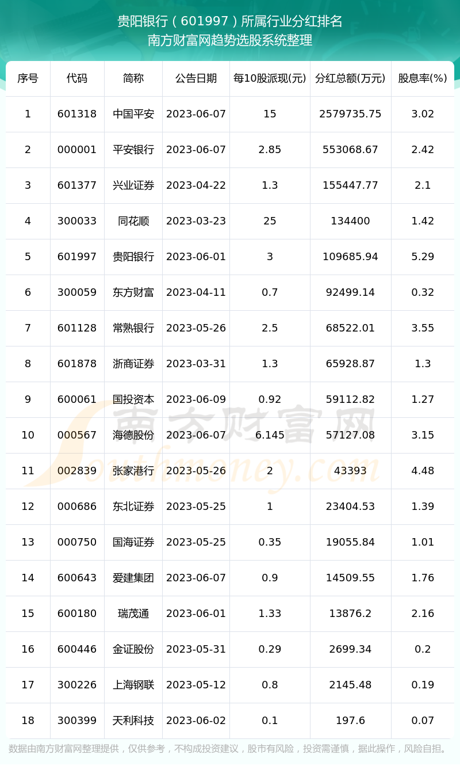Open the 天利科技 stock name
The width and height of the screenshot is (460, 777).
(133, 721)
